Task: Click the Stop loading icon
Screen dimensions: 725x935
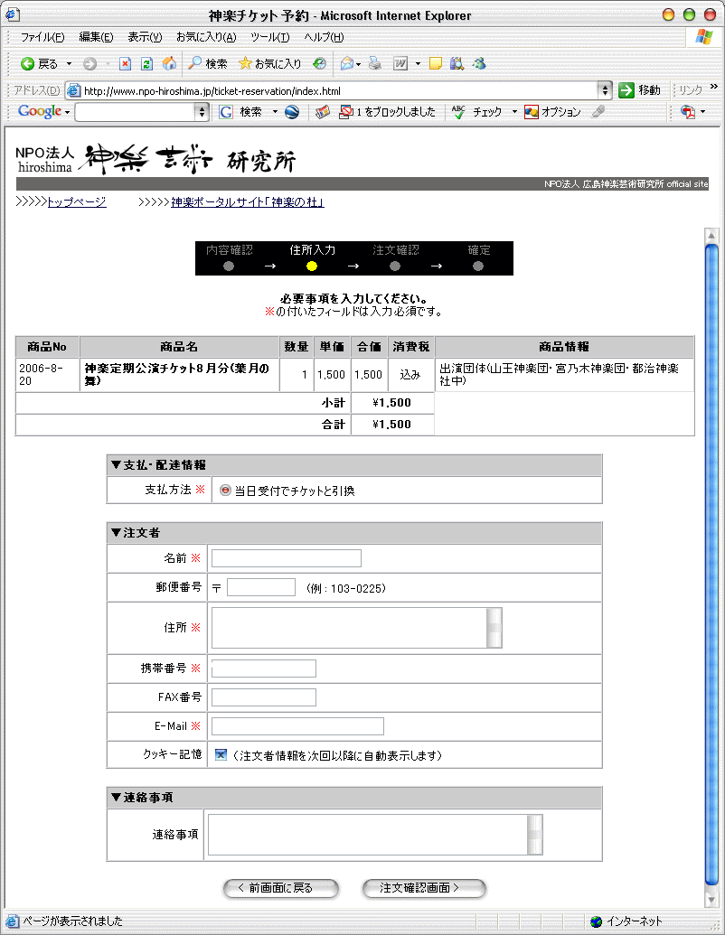Action: pos(125,63)
